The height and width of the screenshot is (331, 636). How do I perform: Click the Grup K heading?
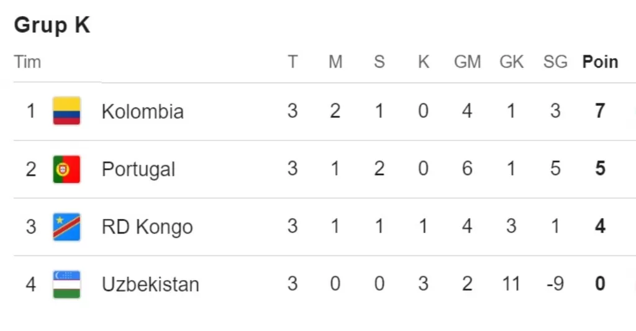click(x=52, y=25)
